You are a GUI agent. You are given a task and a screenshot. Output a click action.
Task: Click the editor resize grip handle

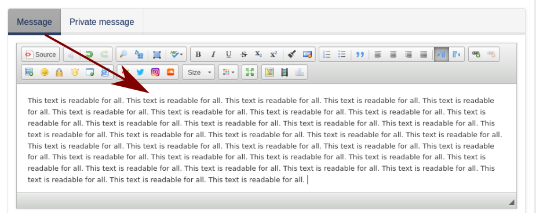[x=512, y=202]
